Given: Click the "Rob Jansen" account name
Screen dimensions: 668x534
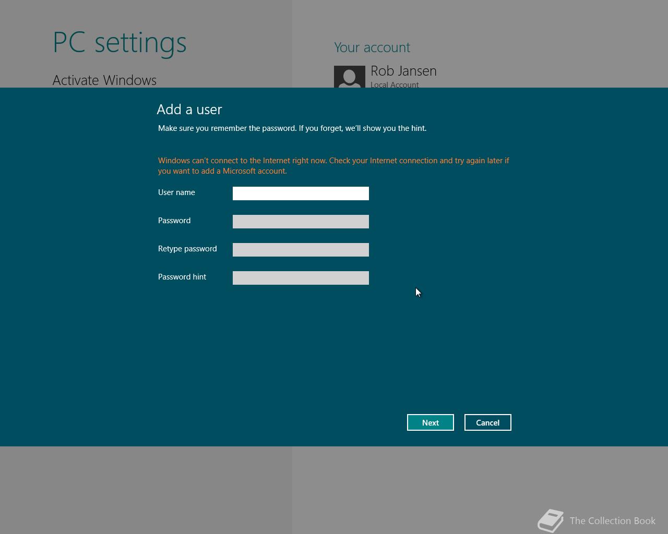Looking at the screenshot, I should coord(403,71).
